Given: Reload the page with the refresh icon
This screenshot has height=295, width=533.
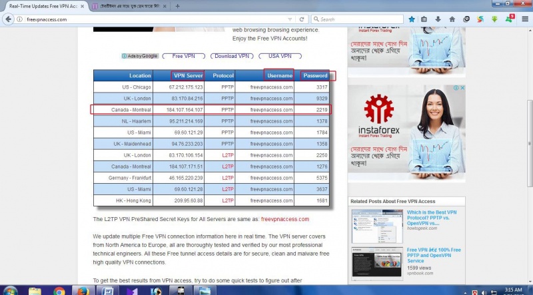Looking at the screenshot, I should click(x=302, y=19).
